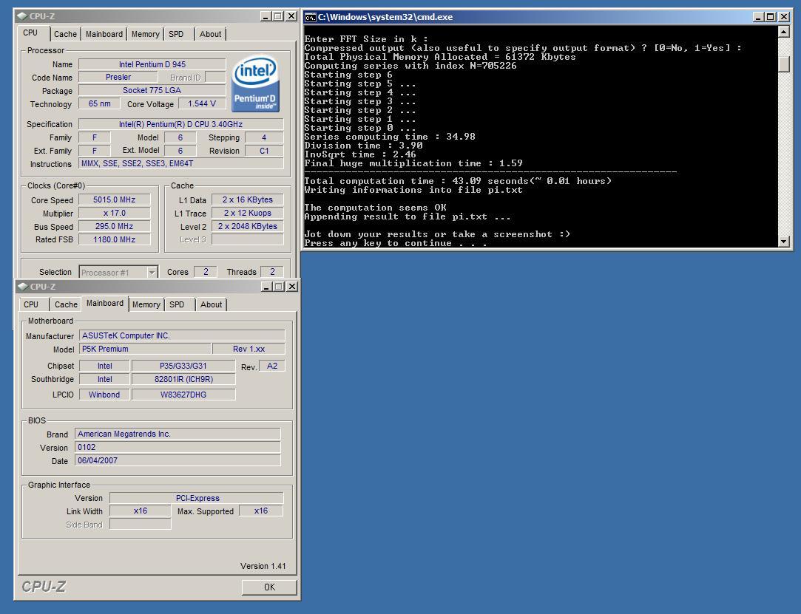Open the About tab in the top CPU-Z window
801x614 pixels.
[x=211, y=34]
